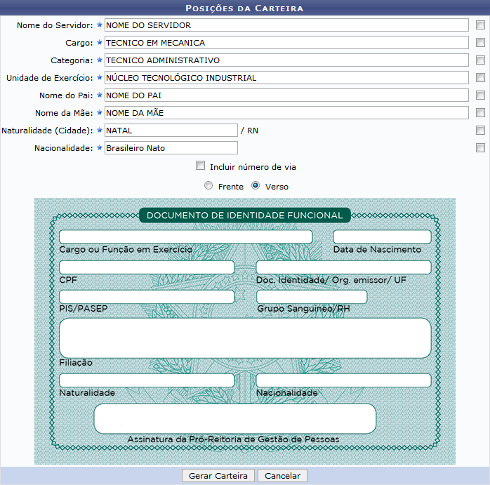Screen dimensions: 490x485
Task: Choose the Verso radio option
Action: [x=256, y=186]
